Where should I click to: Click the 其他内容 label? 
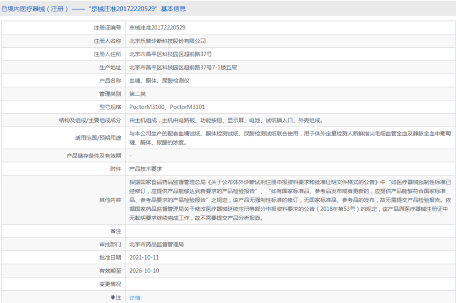(x=110, y=200)
